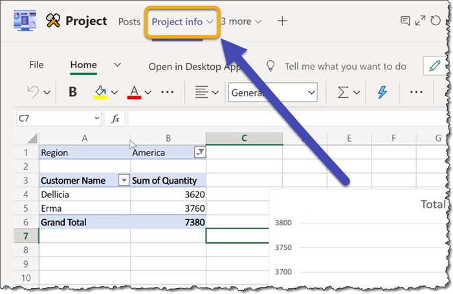Toggle the Region filter button in cell B1
The width and height of the screenshot is (453, 294).
click(200, 153)
